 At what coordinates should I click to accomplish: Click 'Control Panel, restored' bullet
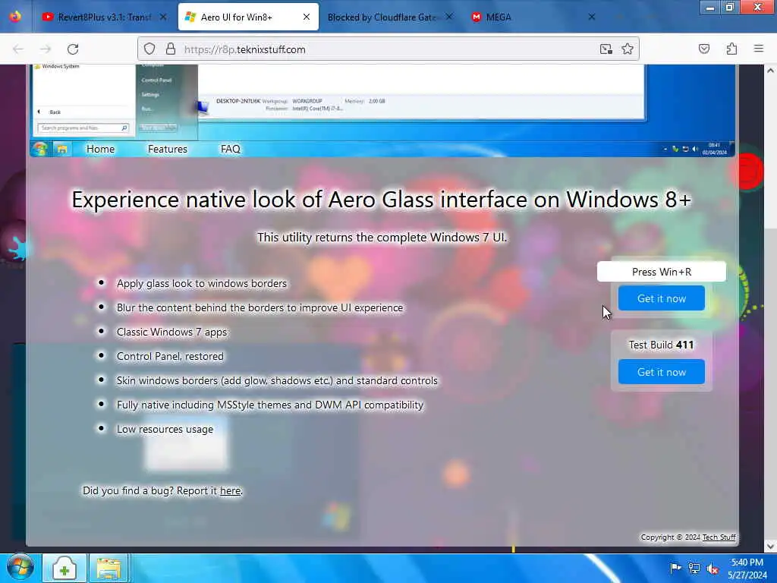click(x=170, y=357)
